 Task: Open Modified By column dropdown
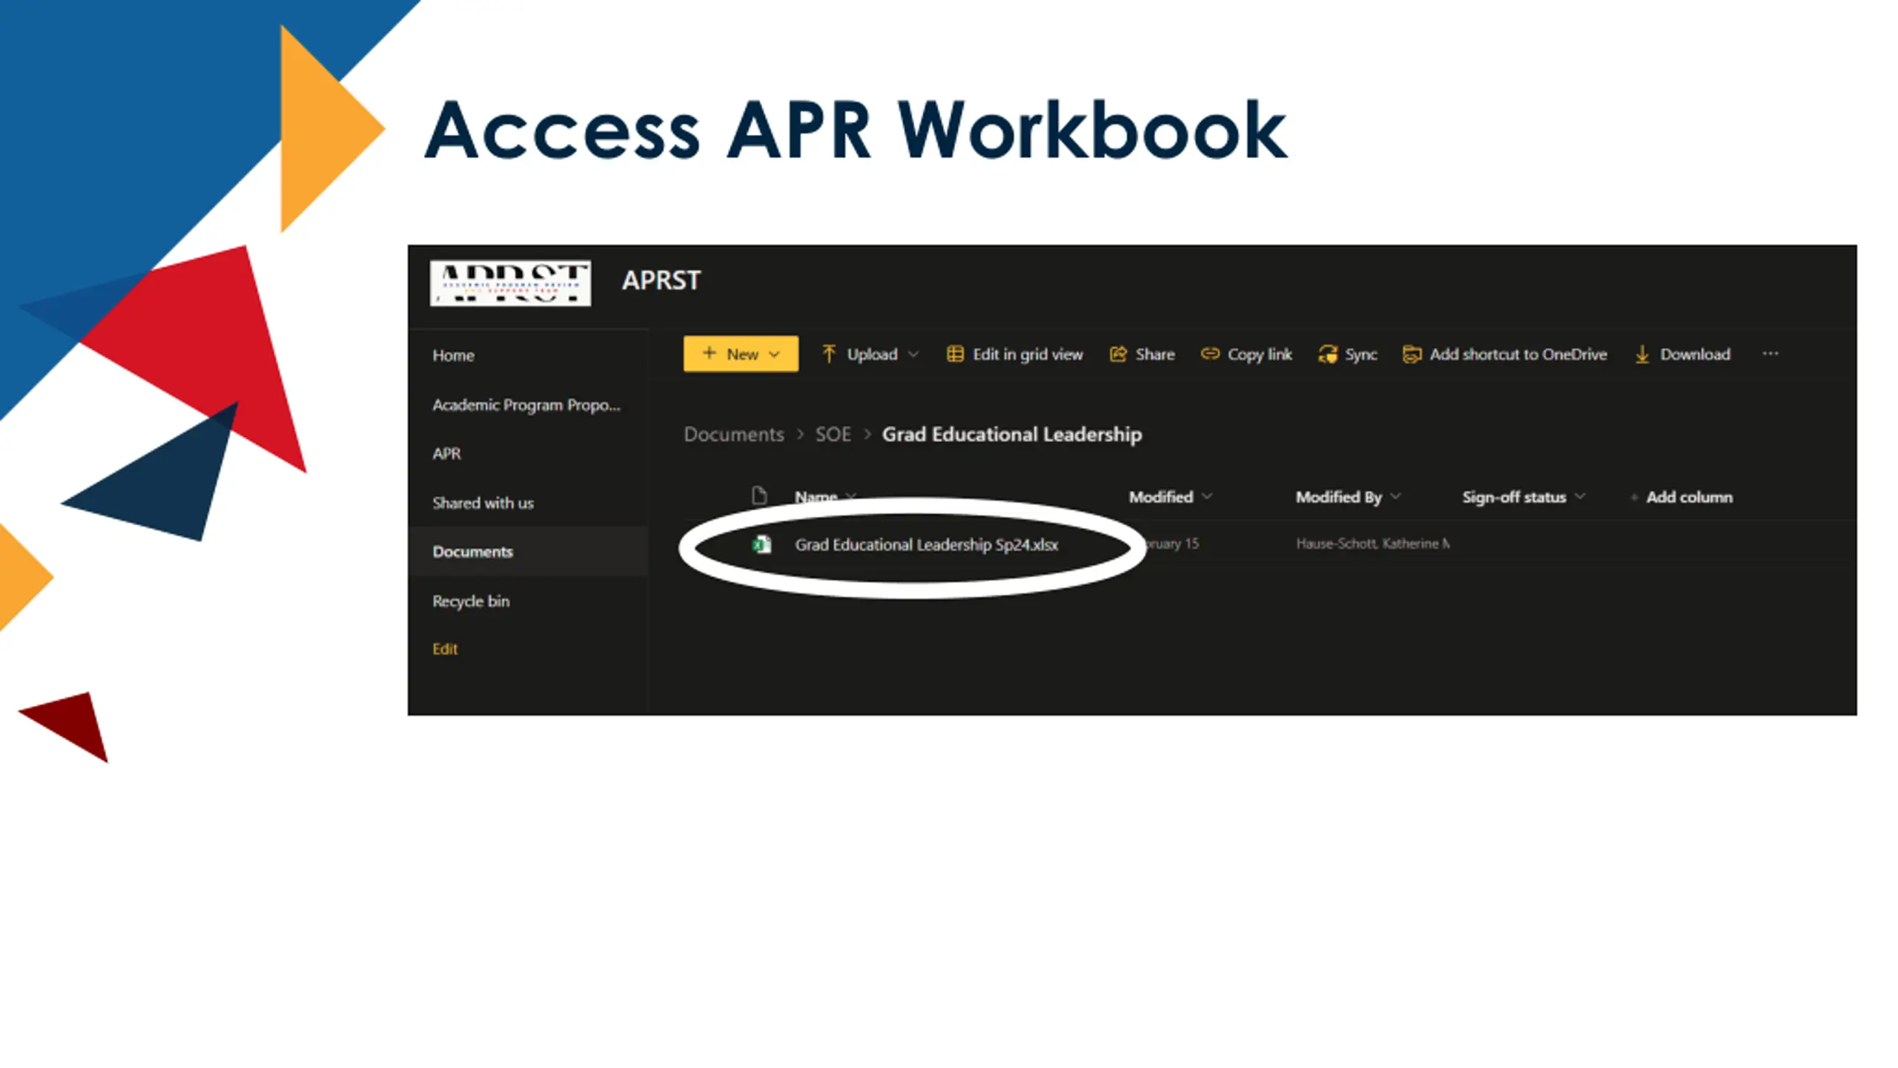click(x=1396, y=496)
